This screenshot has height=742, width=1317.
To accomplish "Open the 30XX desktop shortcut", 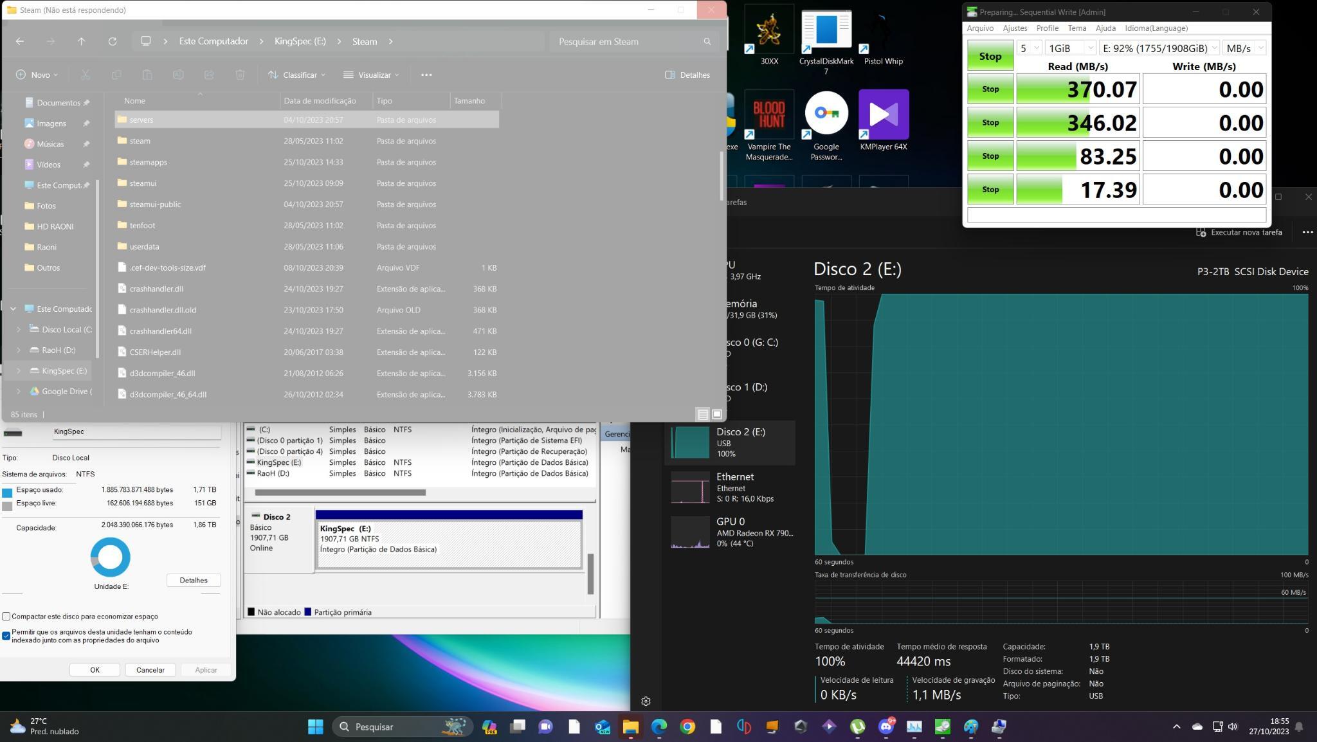I will [769, 36].
